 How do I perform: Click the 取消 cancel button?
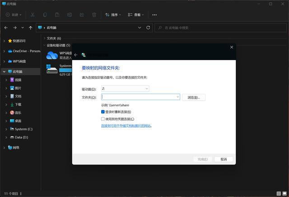(224, 159)
